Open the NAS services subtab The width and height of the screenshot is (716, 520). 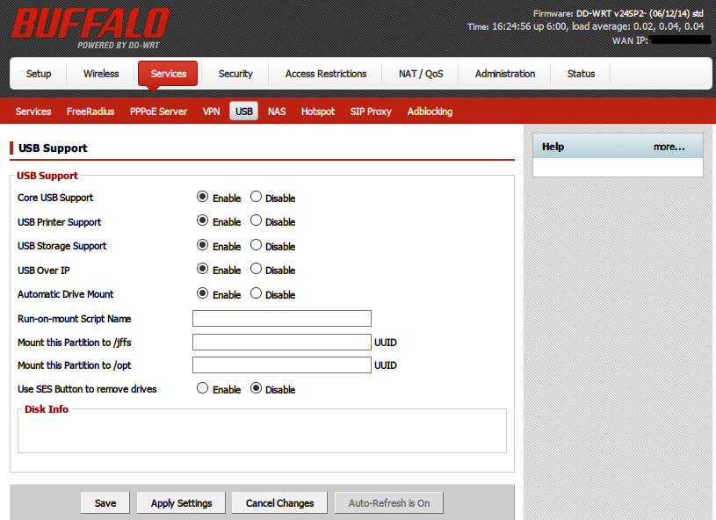(x=277, y=112)
